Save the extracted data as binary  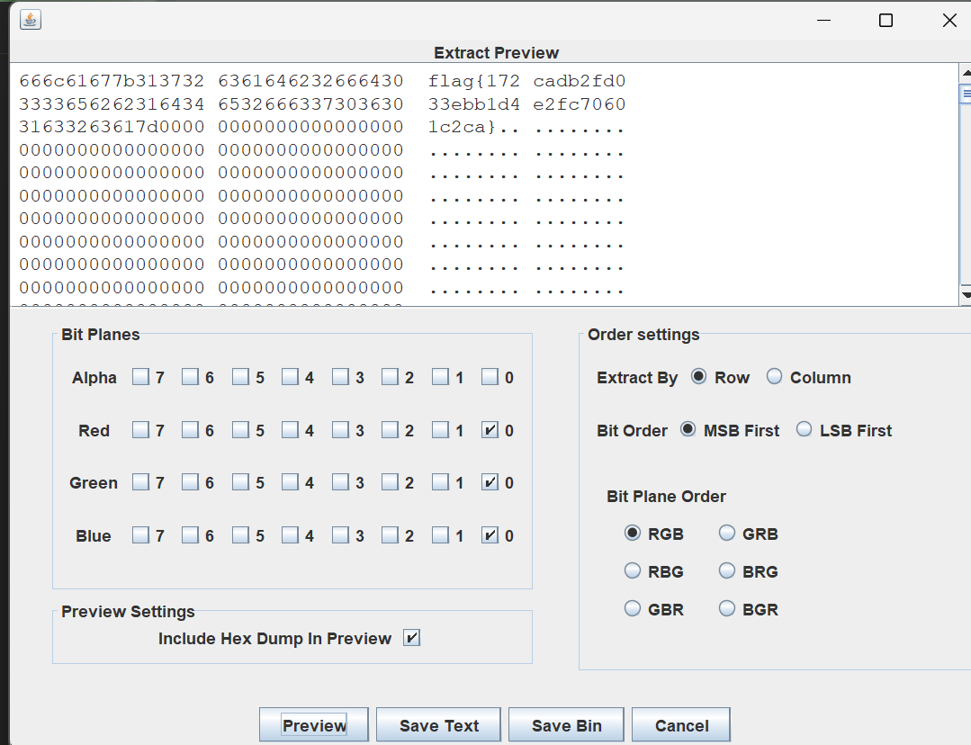[x=566, y=724]
